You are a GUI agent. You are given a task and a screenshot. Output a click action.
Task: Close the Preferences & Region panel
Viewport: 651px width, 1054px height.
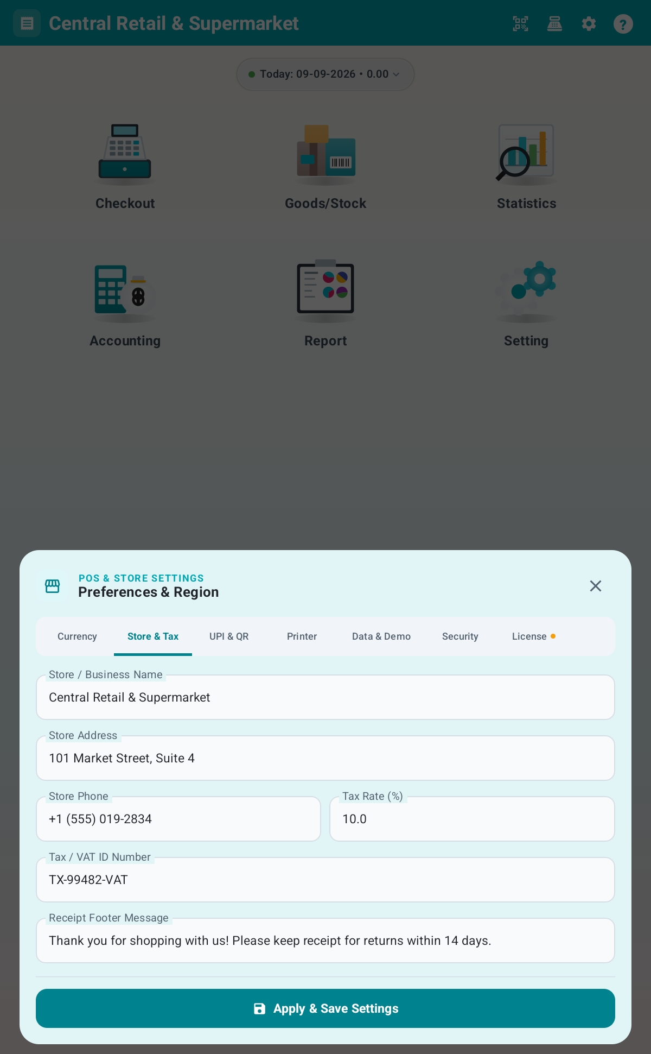point(596,586)
